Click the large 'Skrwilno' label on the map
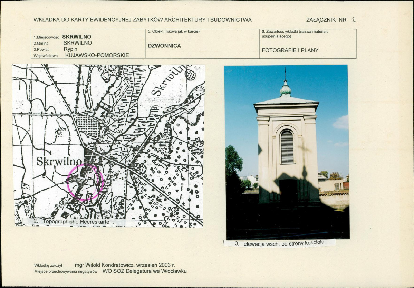 click(59, 161)
